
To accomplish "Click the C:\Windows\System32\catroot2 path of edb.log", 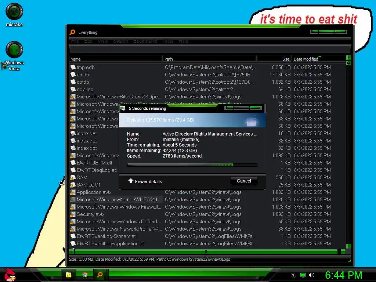I will [x=199, y=89].
